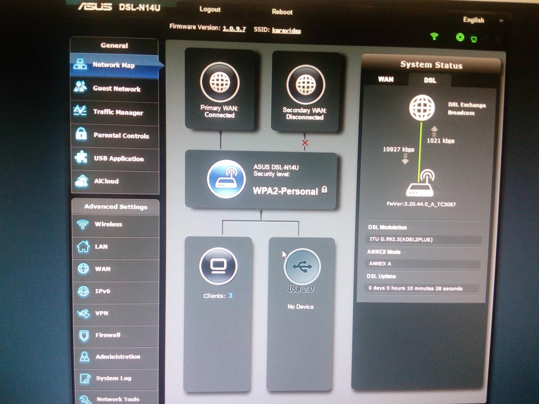
Task: Click the Network Tools wrench icon
Action: point(85,399)
